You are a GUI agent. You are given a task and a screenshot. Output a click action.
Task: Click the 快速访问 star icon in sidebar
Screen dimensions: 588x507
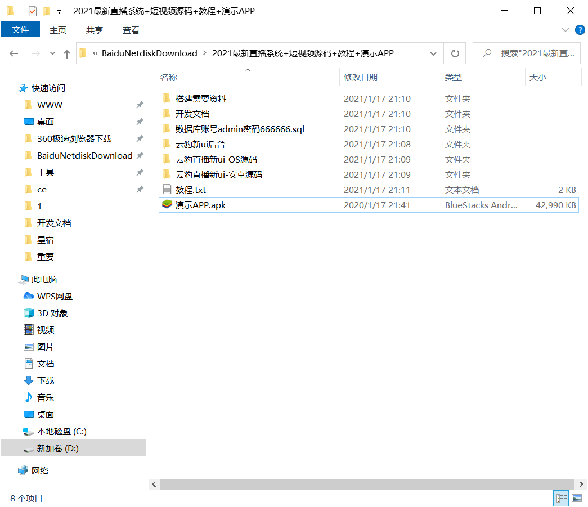click(23, 88)
